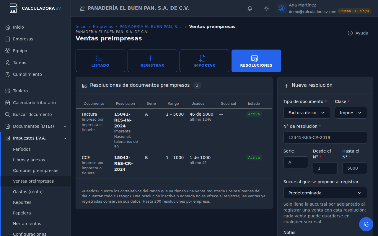Sort the table by Documento column
The image size is (378, 236).
(95, 104)
